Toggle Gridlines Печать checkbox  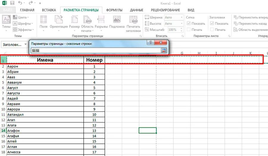point(189,30)
